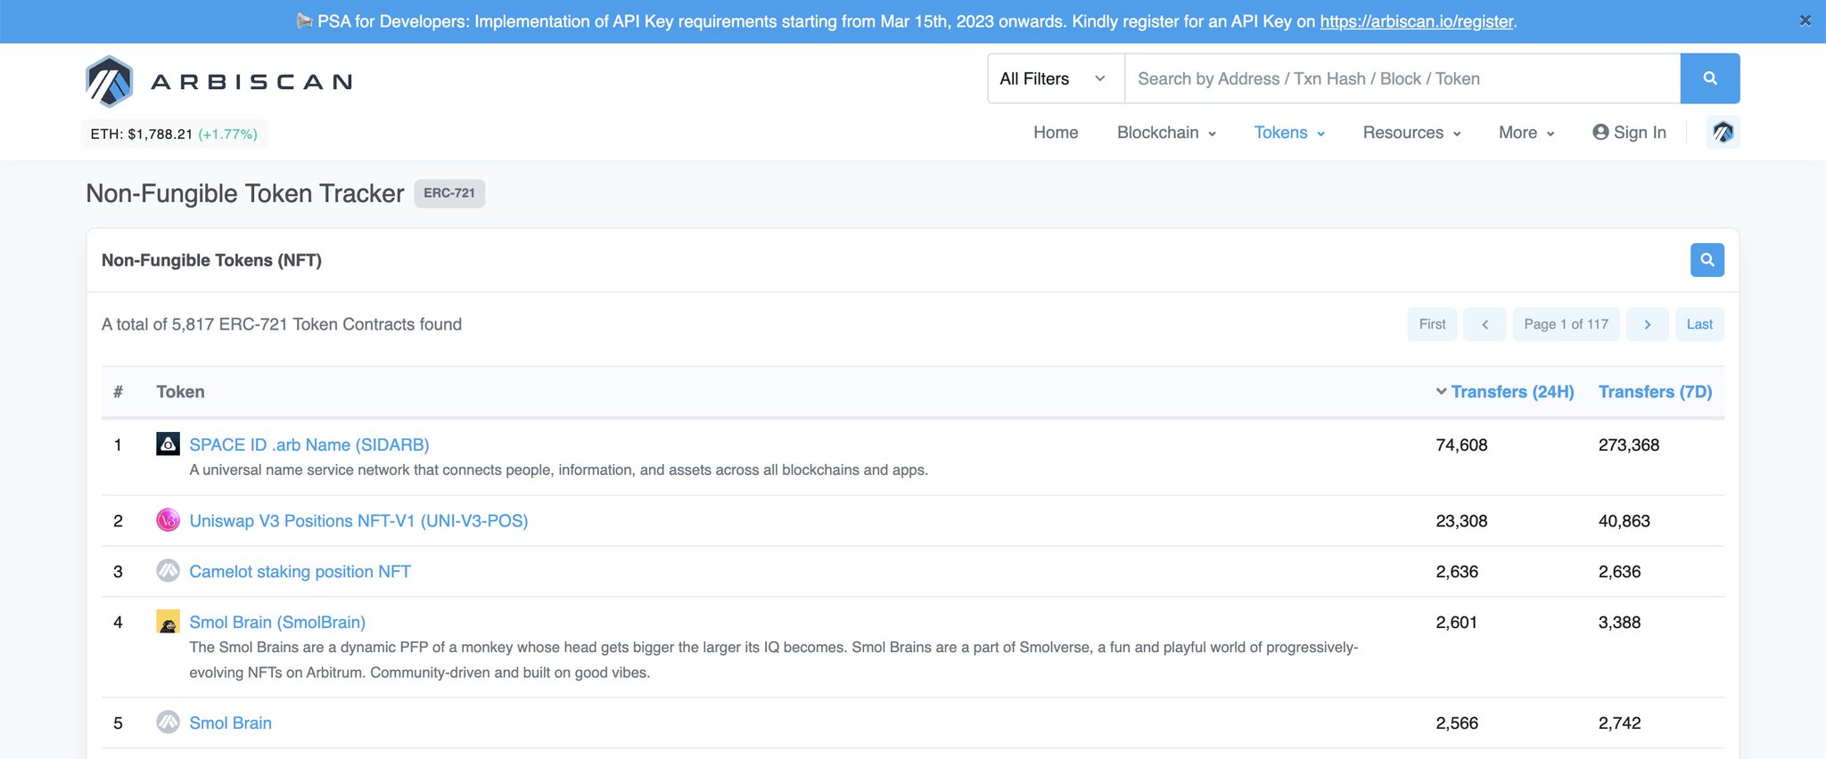Click the Smol Brain (SmolBrain) token icon
The image size is (1826, 759).
coord(168,621)
